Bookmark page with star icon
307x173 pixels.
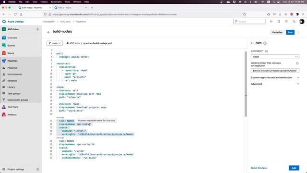pos(244,14)
